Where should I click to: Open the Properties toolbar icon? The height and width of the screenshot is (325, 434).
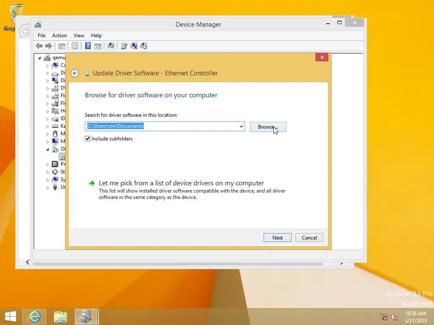click(x=75, y=46)
